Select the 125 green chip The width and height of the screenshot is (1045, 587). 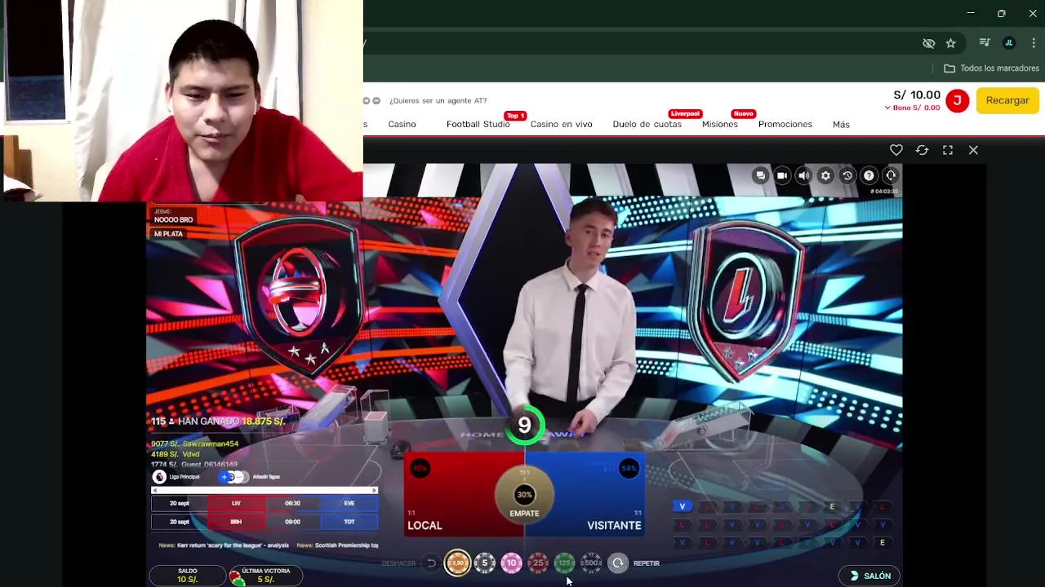coord(564,563)
